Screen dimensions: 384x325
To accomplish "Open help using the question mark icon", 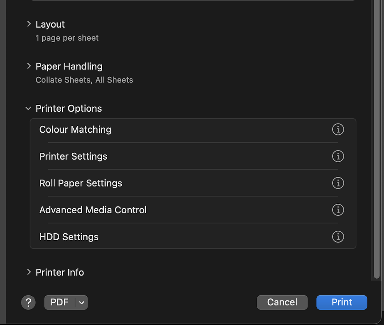I will click(x=28, y=302).
